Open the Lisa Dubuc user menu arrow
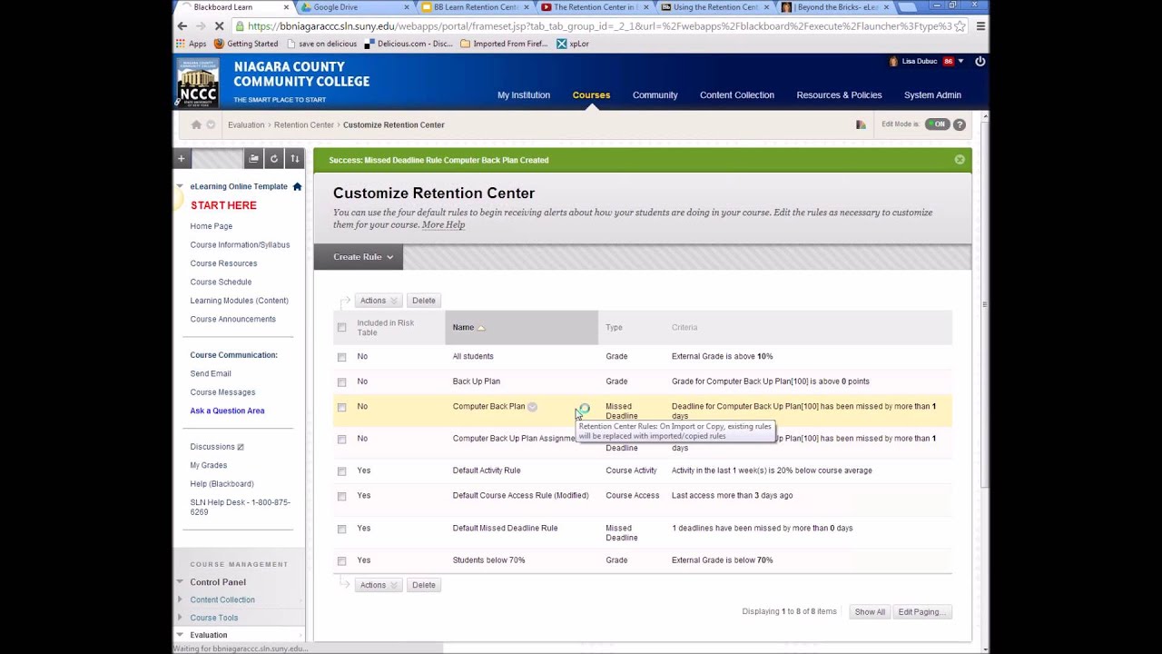 [x=960, y=62]
